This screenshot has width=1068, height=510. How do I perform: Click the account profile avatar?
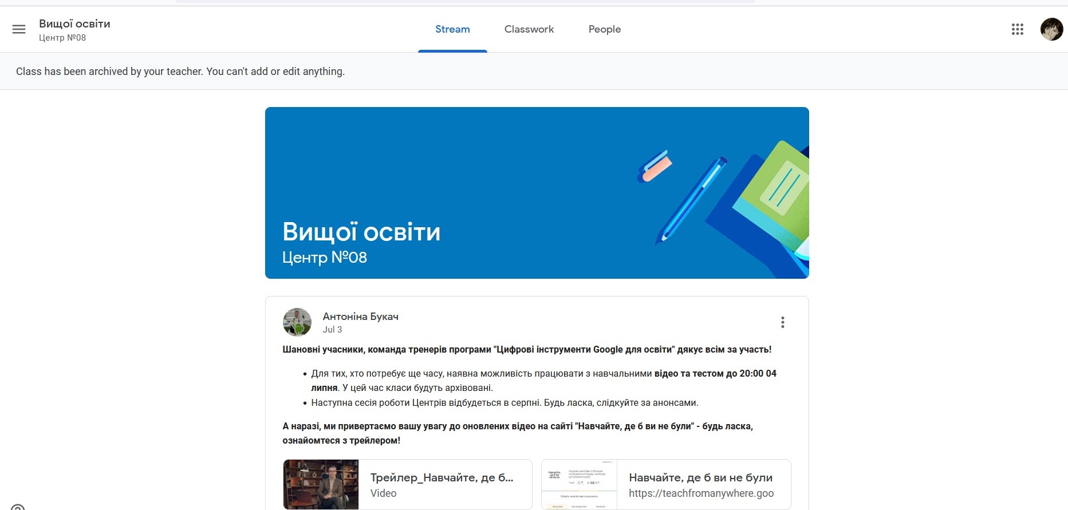click(x=1051, y=29)
